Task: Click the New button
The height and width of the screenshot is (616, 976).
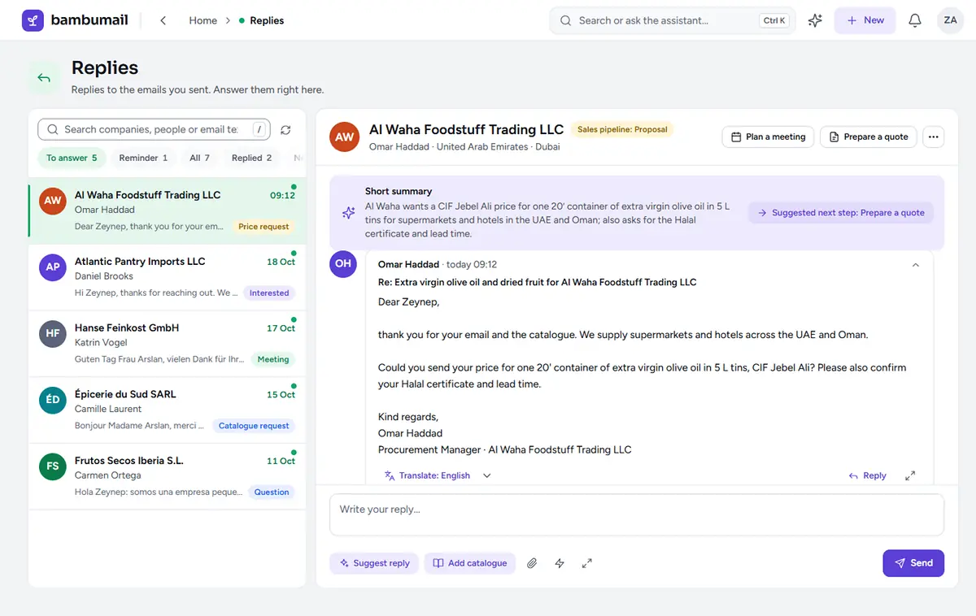Action: point(865,20)
